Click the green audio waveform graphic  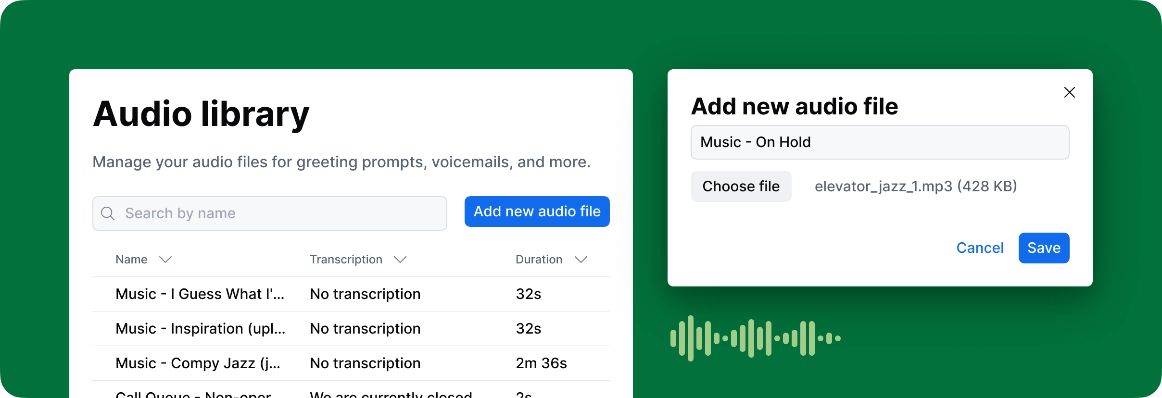point(755,338)
